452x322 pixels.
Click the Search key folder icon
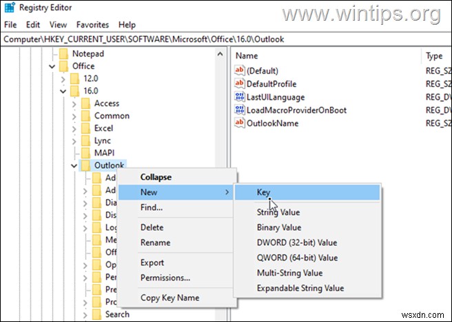[96, 314]
